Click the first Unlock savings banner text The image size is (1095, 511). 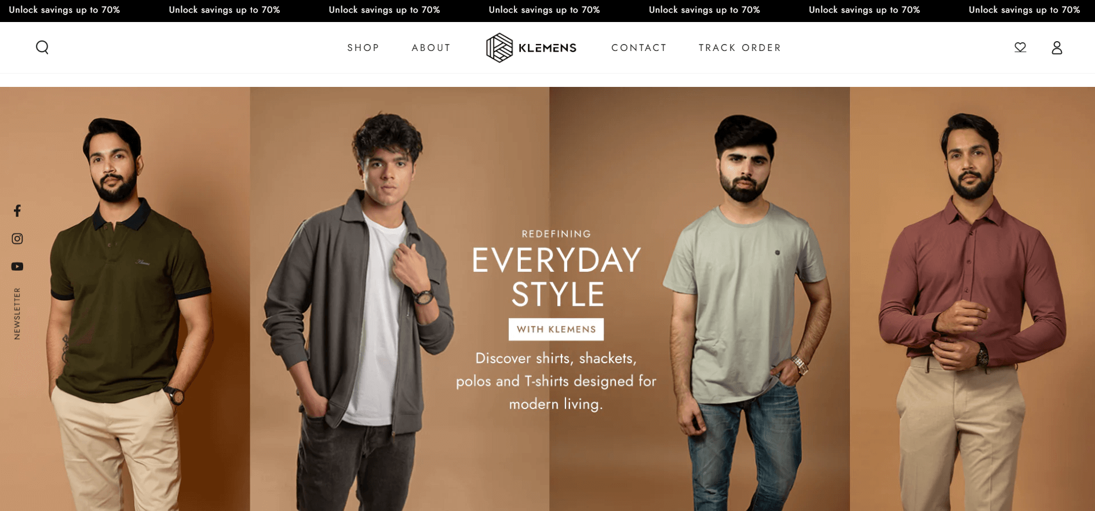click(x=64, y=10)
